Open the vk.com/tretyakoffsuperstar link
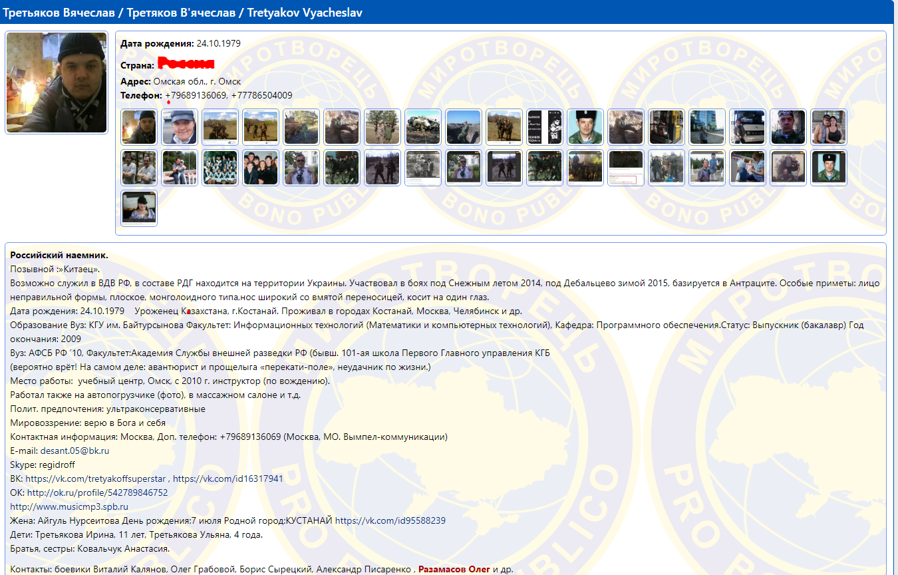 pyautogui.click(x=96, y=479)
